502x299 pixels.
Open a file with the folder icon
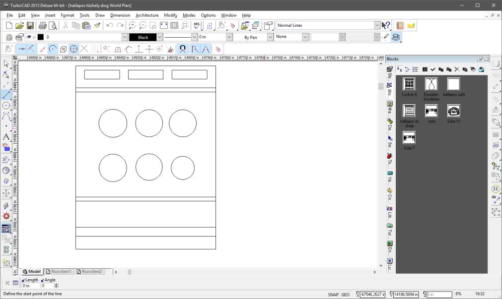coord(19,26)
